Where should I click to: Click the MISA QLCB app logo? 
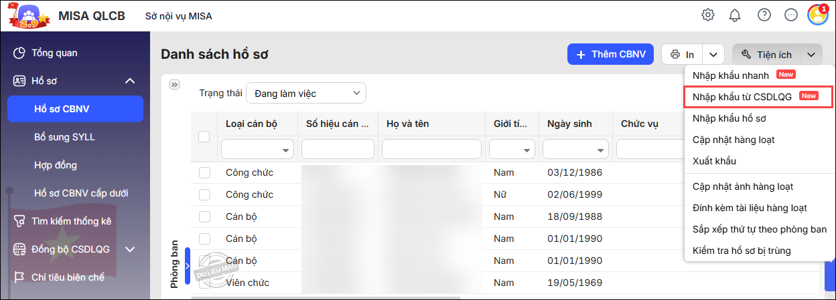pos(27,15)
